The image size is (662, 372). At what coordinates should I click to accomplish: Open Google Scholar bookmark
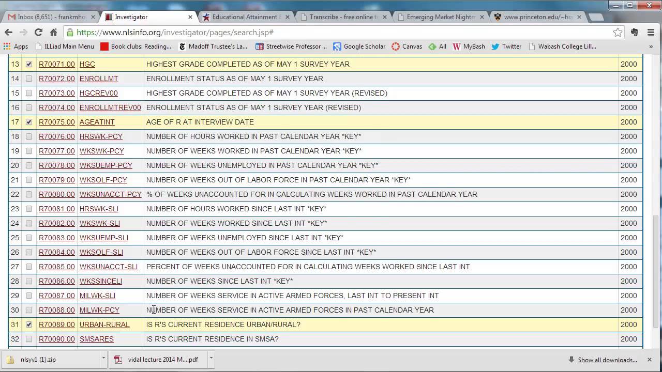[x=359, y=47]
